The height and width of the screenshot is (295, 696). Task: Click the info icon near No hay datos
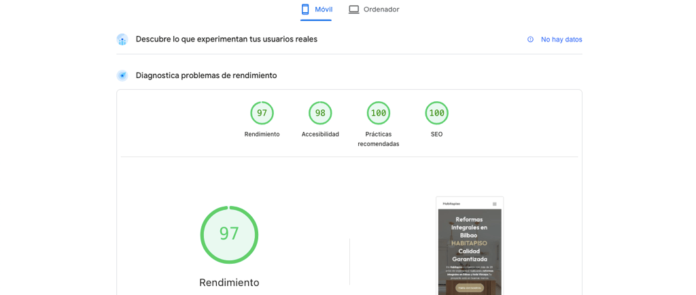530,39
